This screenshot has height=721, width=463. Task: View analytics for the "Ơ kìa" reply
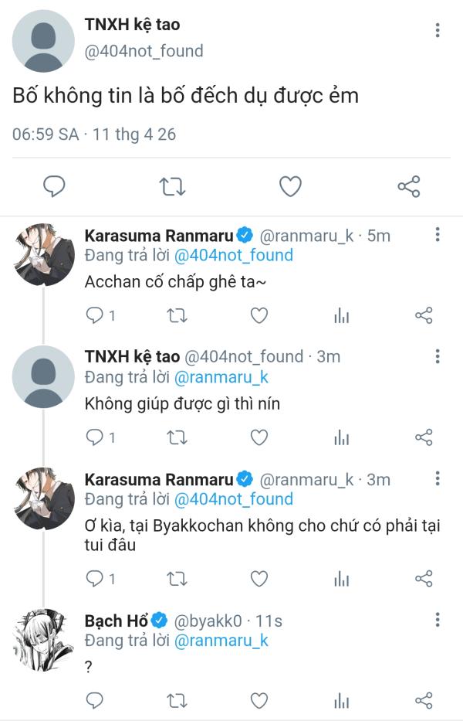point(341,578)
